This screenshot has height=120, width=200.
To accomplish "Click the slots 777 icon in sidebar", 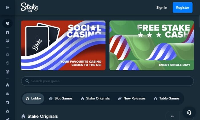I will (7, 94).
